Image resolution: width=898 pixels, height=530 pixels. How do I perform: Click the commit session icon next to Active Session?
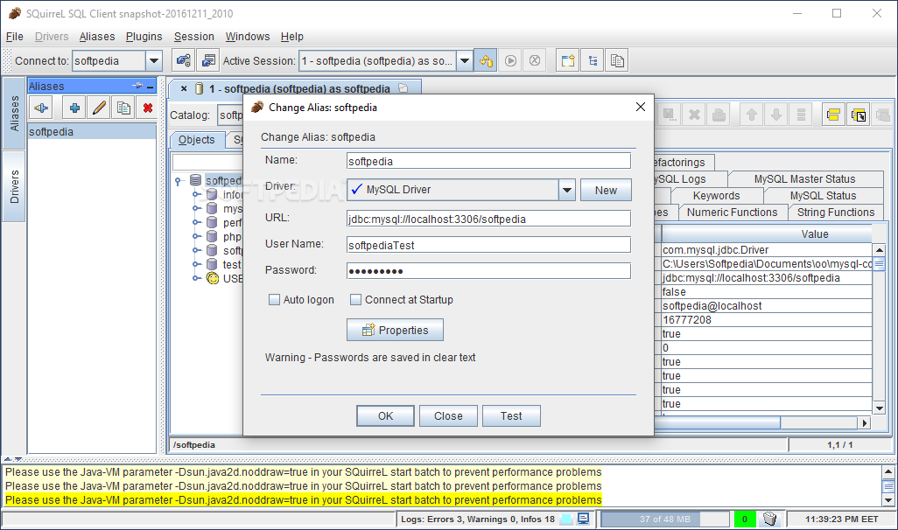point(487,60)
